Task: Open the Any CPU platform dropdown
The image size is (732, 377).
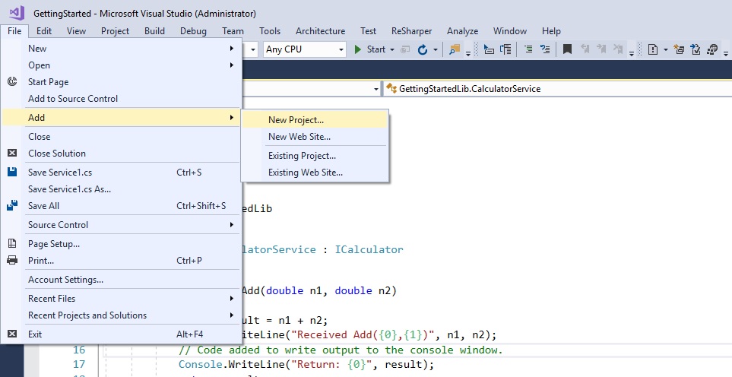Action: pos(304,49)
